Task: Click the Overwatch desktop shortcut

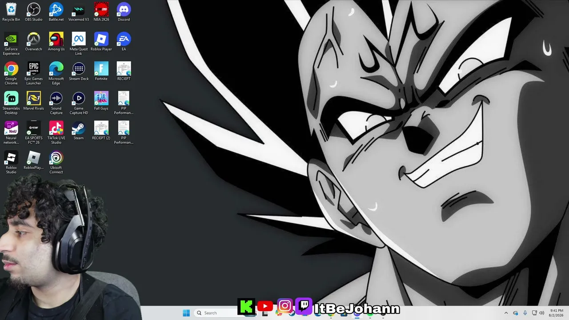Action: (33, 41)
